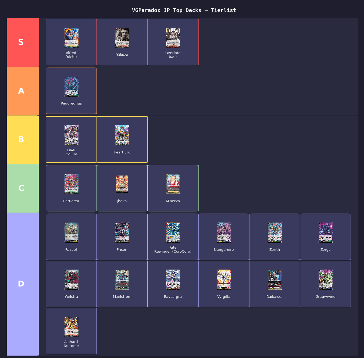Select the "Fate Rewinder (CoroCoro)" name text
The image size is (364, 358).
(173, 249)
